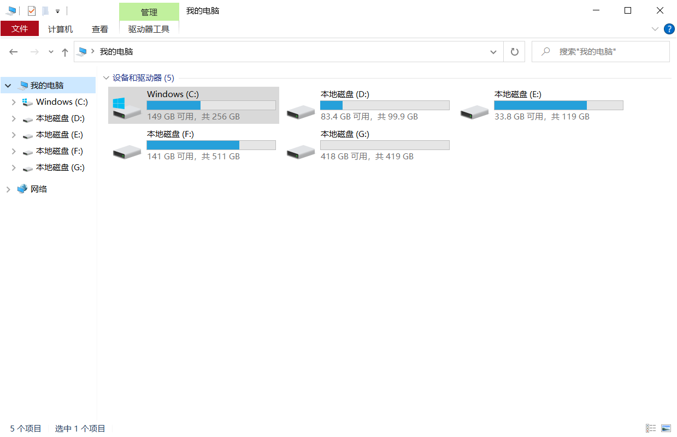Image resolution: width=677 pixels, height=437 pixels.
Task: Click the text 418 GB 可用，共 419 GB
Action: pyautogui.click(x=367, y=157)
